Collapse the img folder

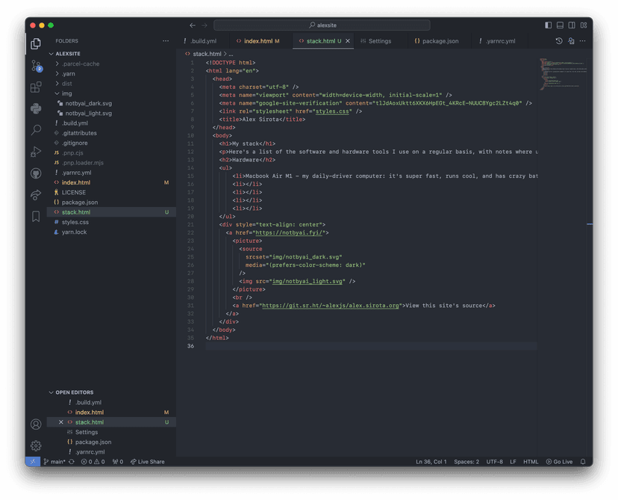(x=66, y=93)
